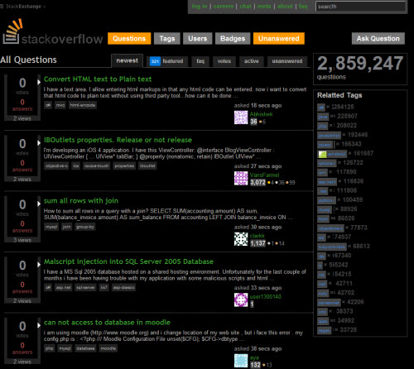The height and width of the screenshot is (369, 414).
Task: Open the Badges navigation tab
Action: click(x=233, y=38)
